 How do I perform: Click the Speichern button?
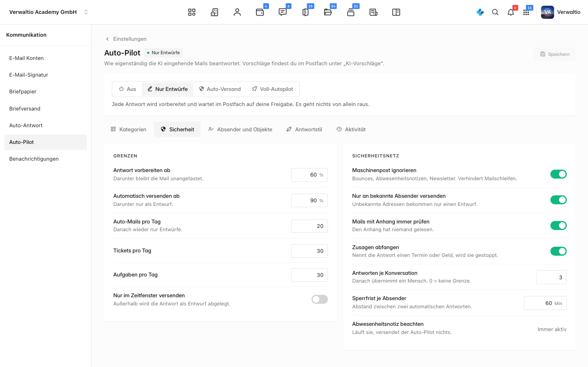point(555,54)
